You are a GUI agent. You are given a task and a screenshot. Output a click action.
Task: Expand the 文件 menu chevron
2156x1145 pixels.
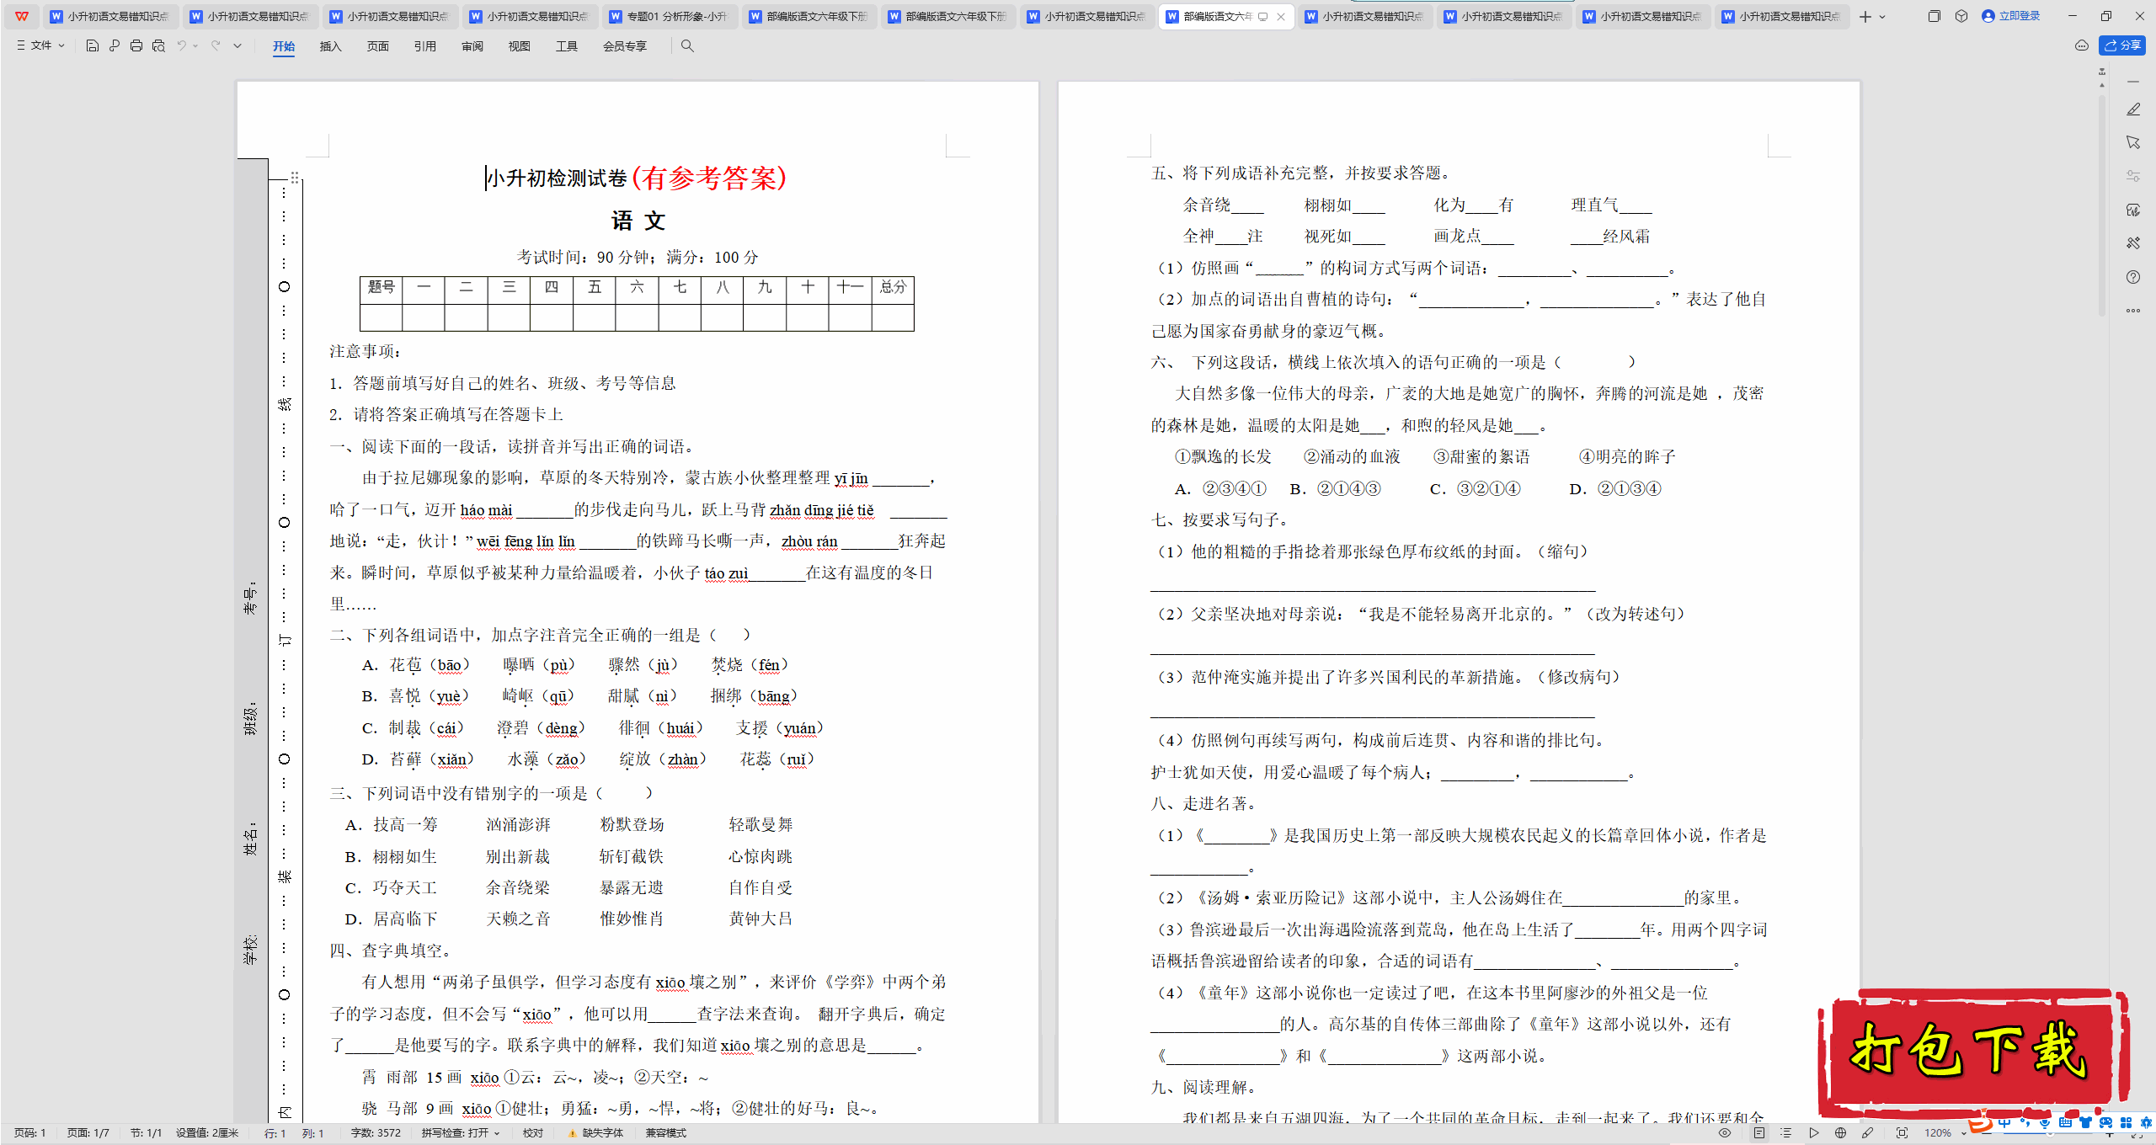coord(61,46)
